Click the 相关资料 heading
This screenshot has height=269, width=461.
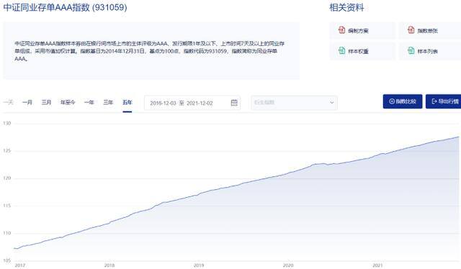click(346, 7)
